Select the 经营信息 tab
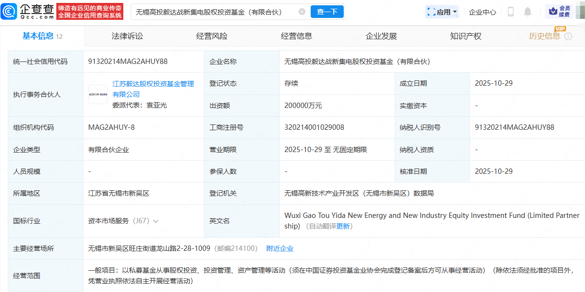 click(x=297, y=36)
